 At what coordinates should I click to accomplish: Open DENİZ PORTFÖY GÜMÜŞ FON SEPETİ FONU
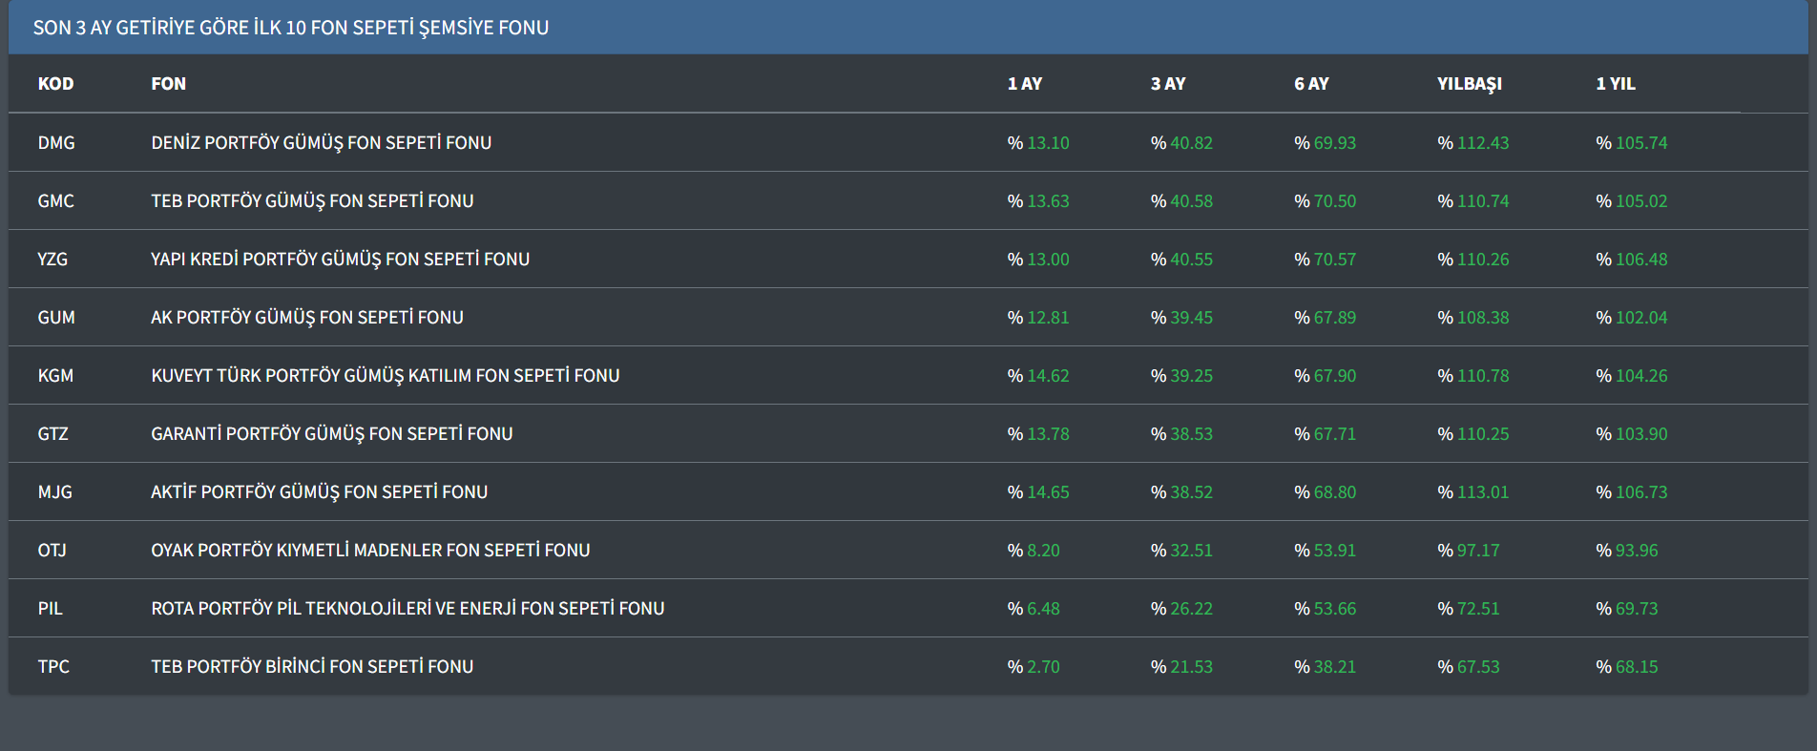(321, 143)
